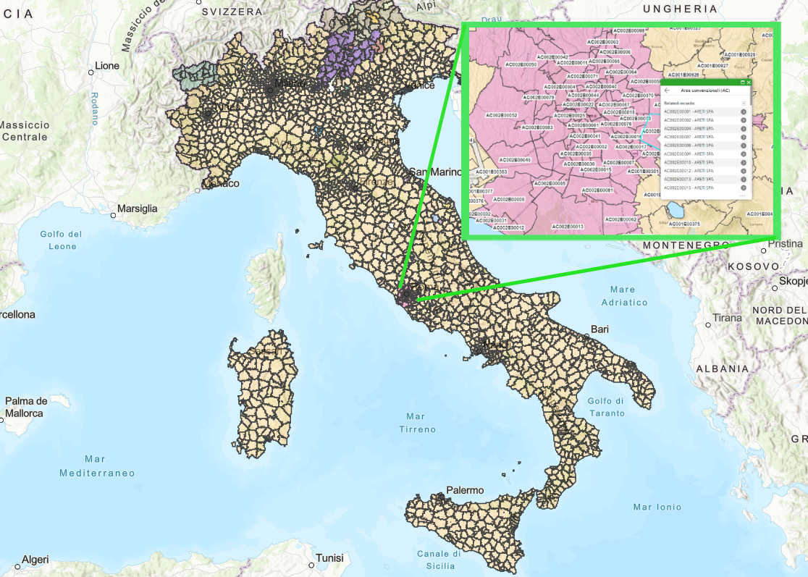Open arrow icon for AC002E00002 - ARETI SPA
Viewport: 808px width, 577px height.
click(x=744, y=120)
